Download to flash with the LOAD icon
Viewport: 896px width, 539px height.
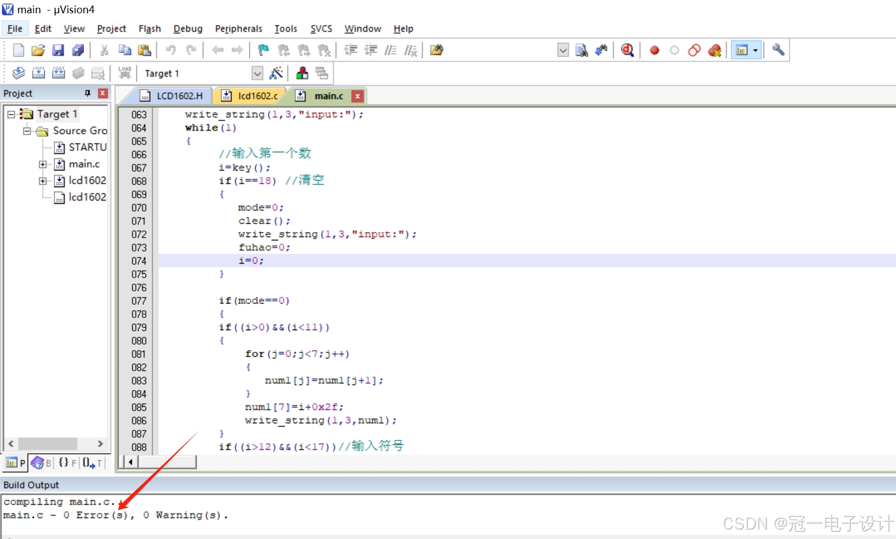(x=125, y=73)
